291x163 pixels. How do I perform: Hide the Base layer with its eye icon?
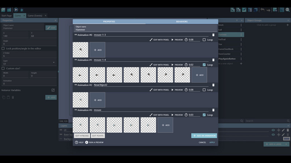[273, 135]
